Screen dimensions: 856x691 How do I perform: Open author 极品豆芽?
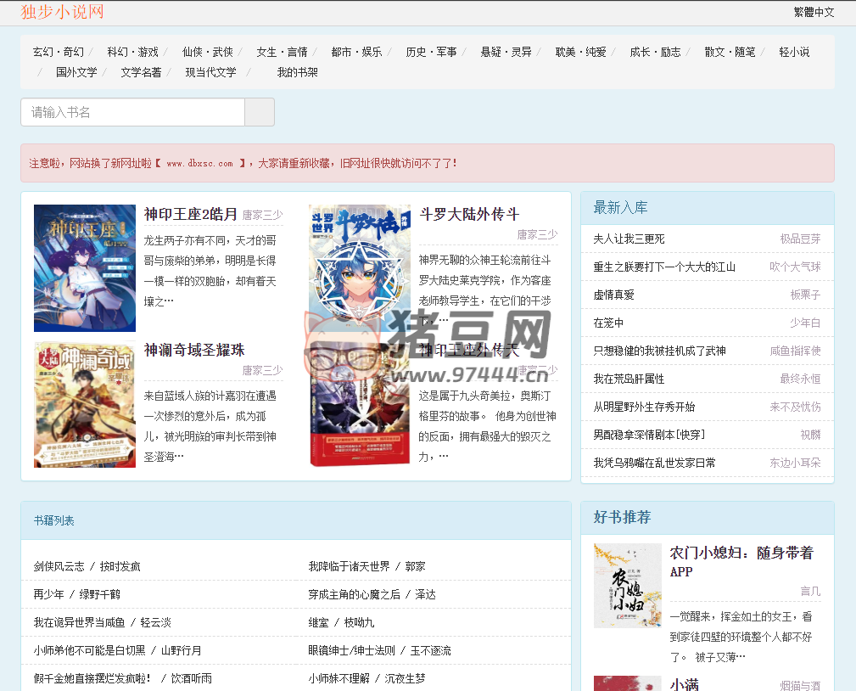coord(800,239)
